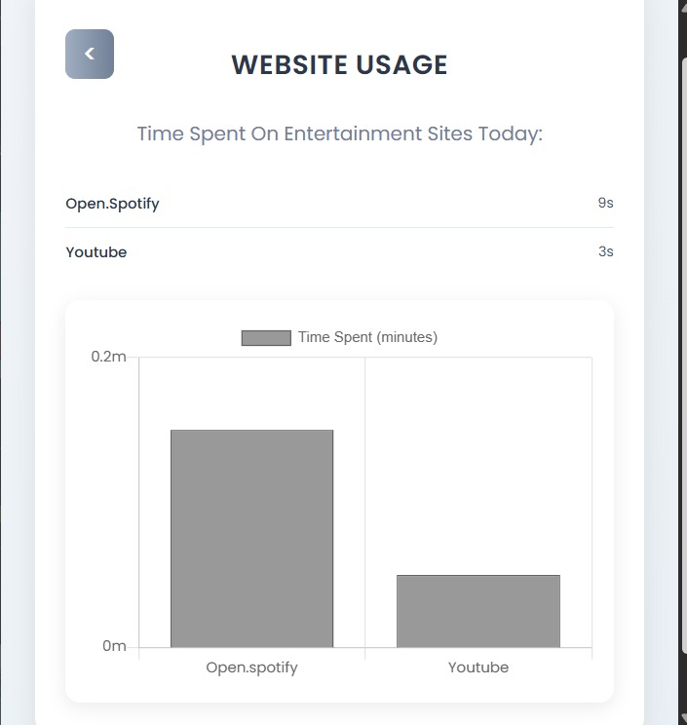Click the WEBSITE USAGE heading

pos(339,64)
